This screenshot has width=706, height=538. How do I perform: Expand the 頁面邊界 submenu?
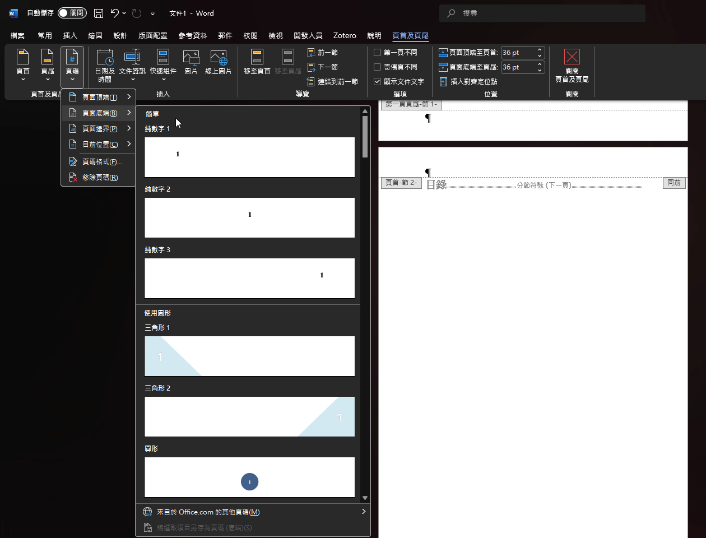tap(99, 128)
